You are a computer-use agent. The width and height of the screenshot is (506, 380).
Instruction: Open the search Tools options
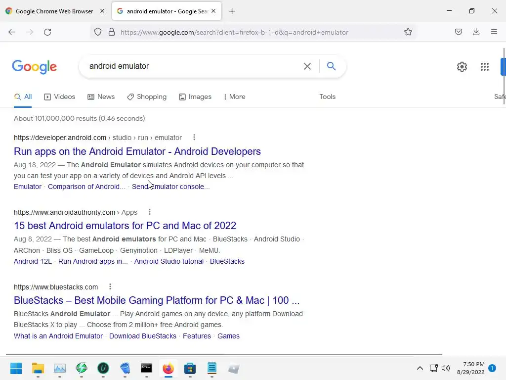328,96
